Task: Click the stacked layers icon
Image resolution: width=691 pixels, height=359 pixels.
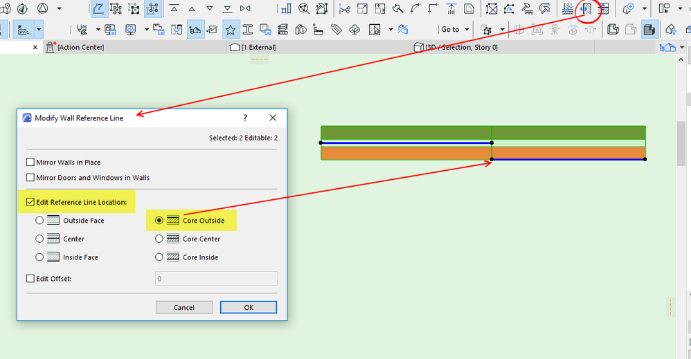Action: tap(282, 30)
